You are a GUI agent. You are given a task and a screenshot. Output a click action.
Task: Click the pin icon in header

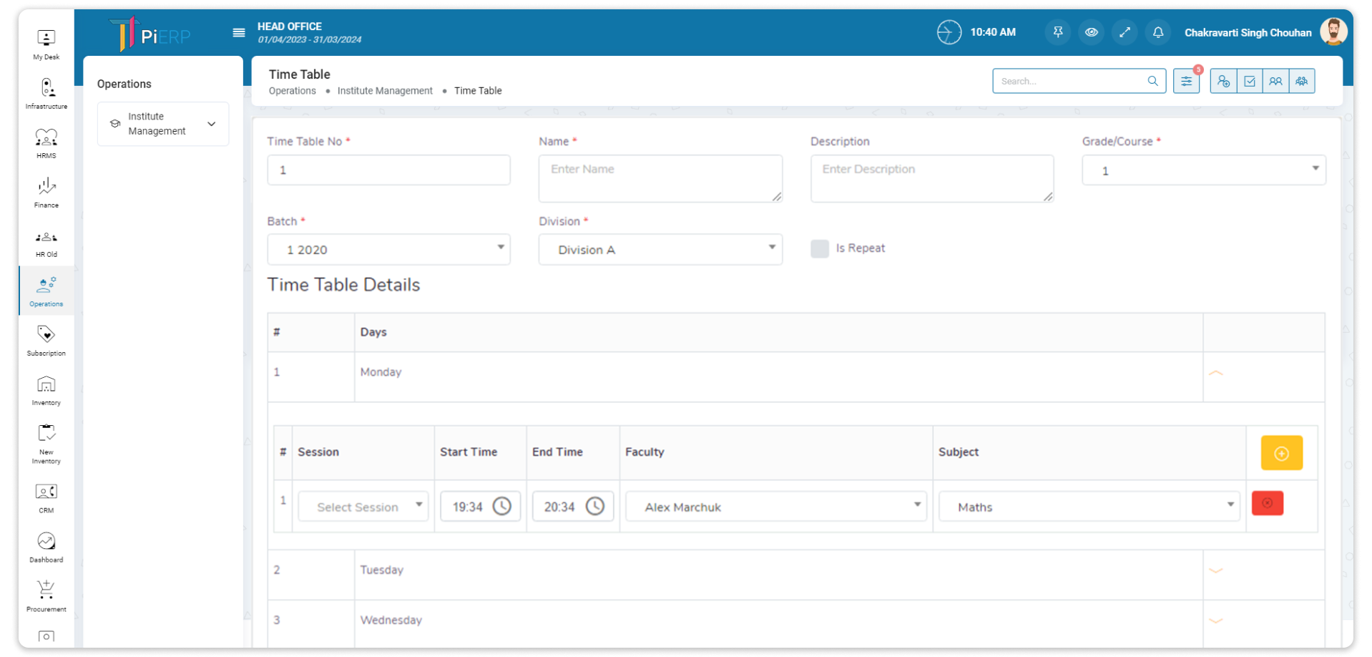coord(1057,32)
